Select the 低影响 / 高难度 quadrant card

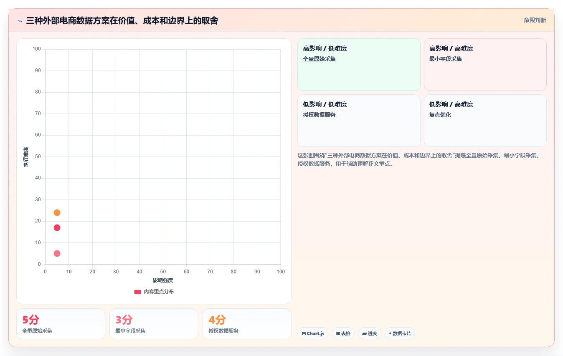pyautogui.click(x=485, y=121)
